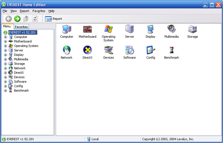Click the EVEREST title bar application icon
Viewport: 223px width, 143px height.
point(4,4)
